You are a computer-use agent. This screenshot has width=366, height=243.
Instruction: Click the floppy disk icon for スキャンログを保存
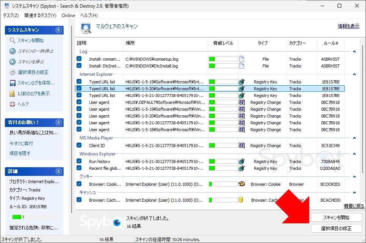[x=13, y=83]
